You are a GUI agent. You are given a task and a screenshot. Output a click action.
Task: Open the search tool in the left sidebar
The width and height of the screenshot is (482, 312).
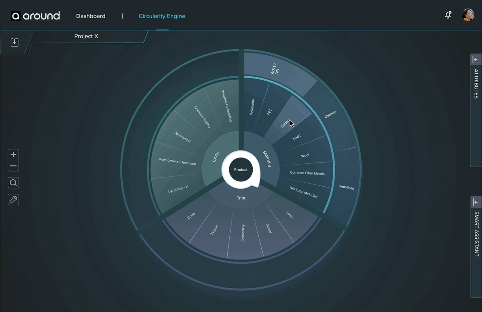13,182
